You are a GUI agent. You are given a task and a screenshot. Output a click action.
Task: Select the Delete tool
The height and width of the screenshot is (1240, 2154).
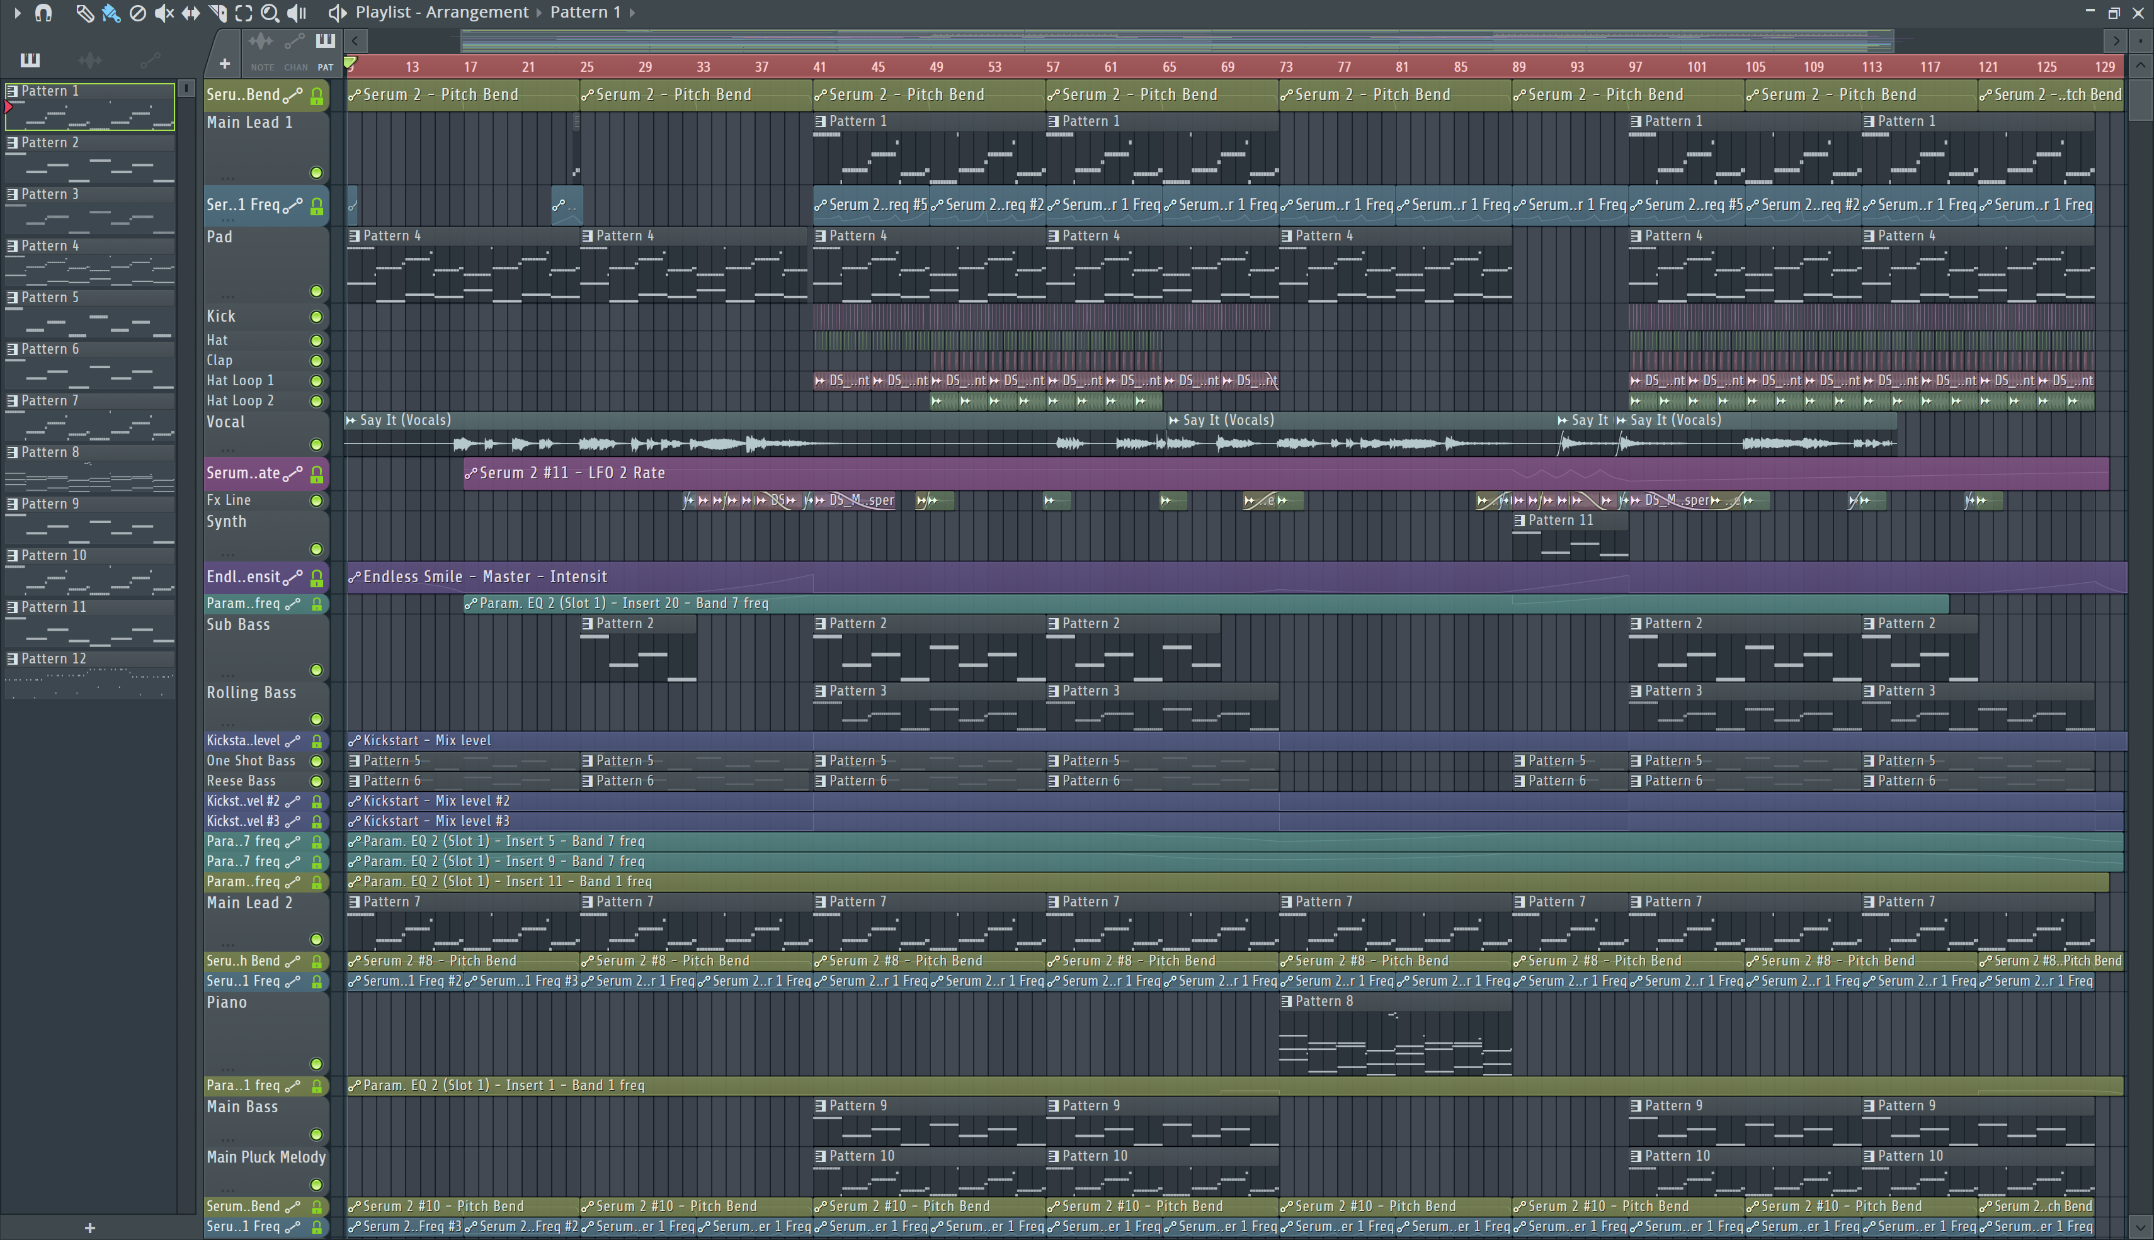coord(137,13)
